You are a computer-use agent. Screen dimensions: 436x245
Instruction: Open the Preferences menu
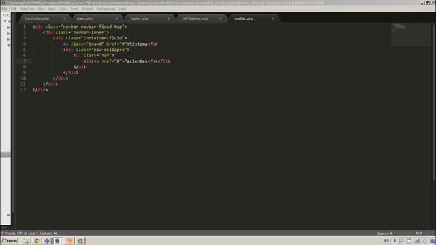106,9
